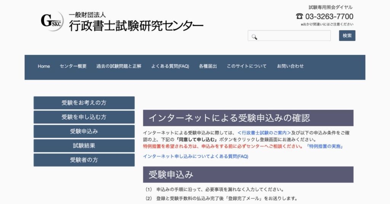Open 受験申込み in the sidebar
Viewport: 390px width, 204px height.
pos(84,131)
